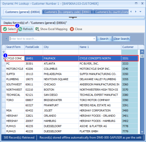Screen dimensions: 146x142
Task: Click the City filter row cell
Action: [x=61, y=52]
